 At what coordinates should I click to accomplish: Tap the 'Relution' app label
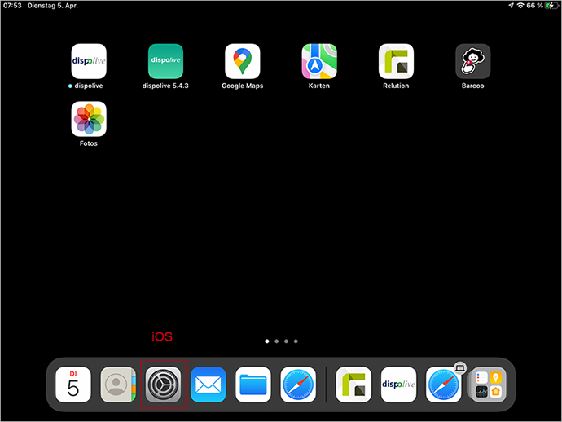pos(396,86)
